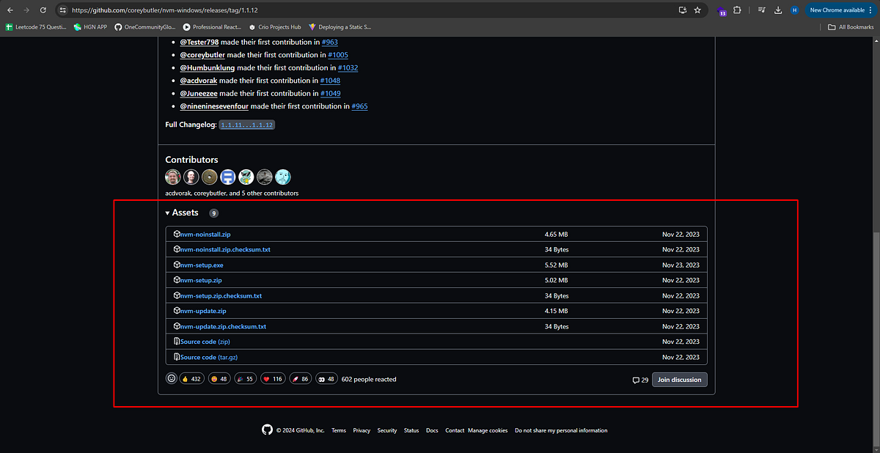Screen dimensions: 880x453
Task: Open the New Chrome available menu
Action: (835, 10)
